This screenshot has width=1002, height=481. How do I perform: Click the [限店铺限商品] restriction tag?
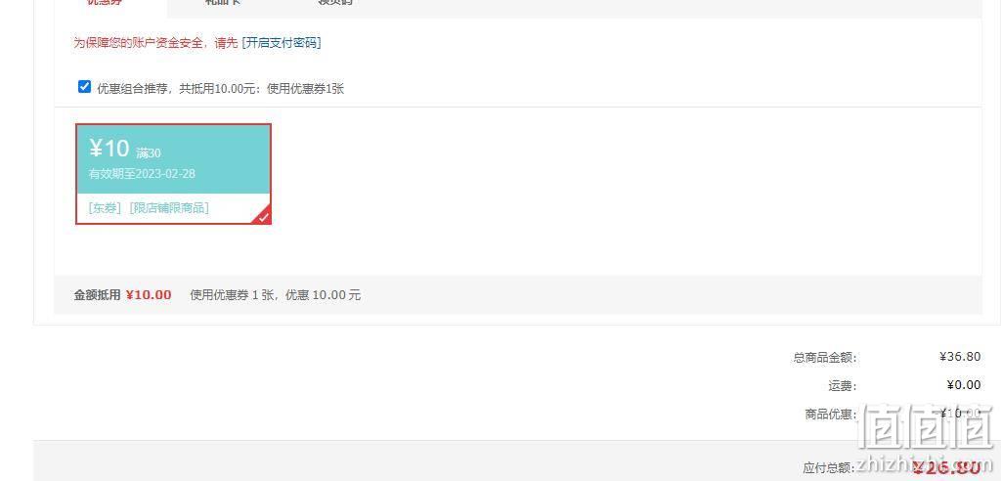pos(169,208)
